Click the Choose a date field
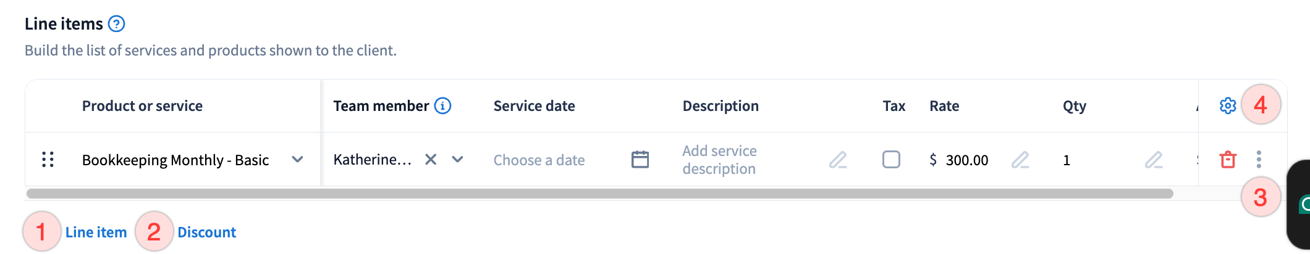The height and width of the screenshot is (254, 1310). [539, 160]
